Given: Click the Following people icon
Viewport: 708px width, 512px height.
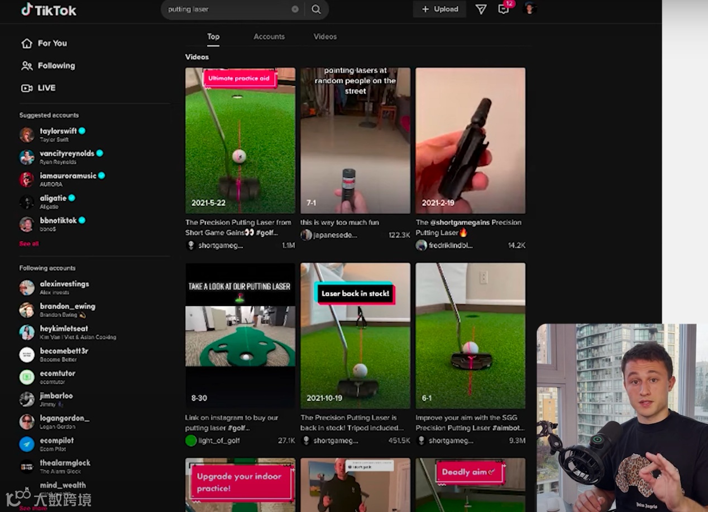Looking at the screenshot, I should click(26, 66).
